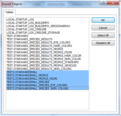Deselect TEST2.STARWARSSMALL_SPECIES_SKIN_COLORS row

pos(47,88)
